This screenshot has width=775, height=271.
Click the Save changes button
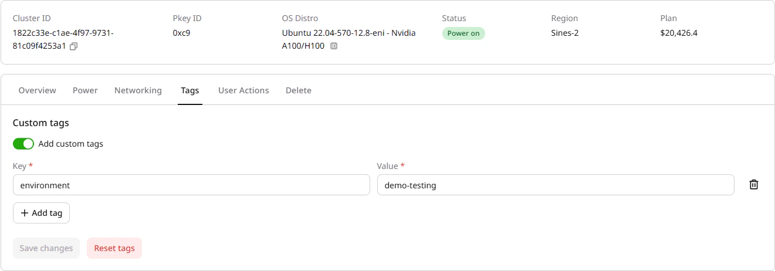[x=46, y=248]
